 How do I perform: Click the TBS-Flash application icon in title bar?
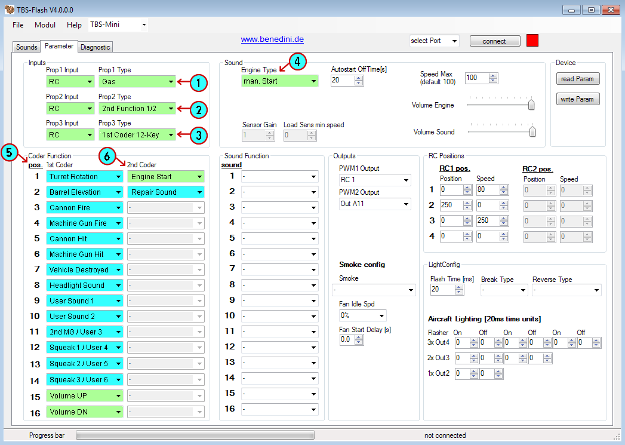[9, 10]
